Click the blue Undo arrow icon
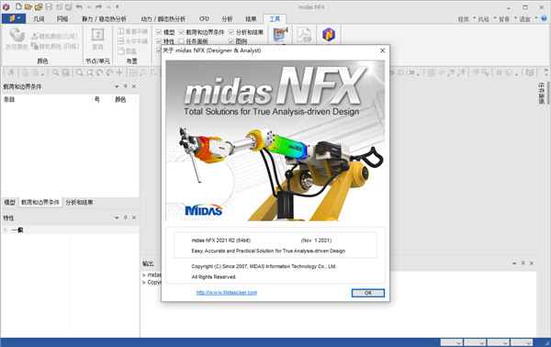 tap(79, 6)
